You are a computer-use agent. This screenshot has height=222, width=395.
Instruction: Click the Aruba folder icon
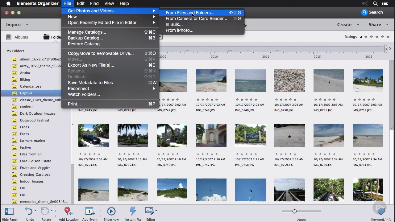point(15,73)
